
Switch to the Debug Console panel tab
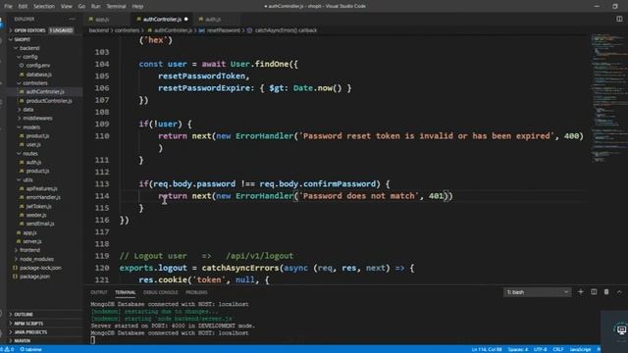click(x=160, y=292)
